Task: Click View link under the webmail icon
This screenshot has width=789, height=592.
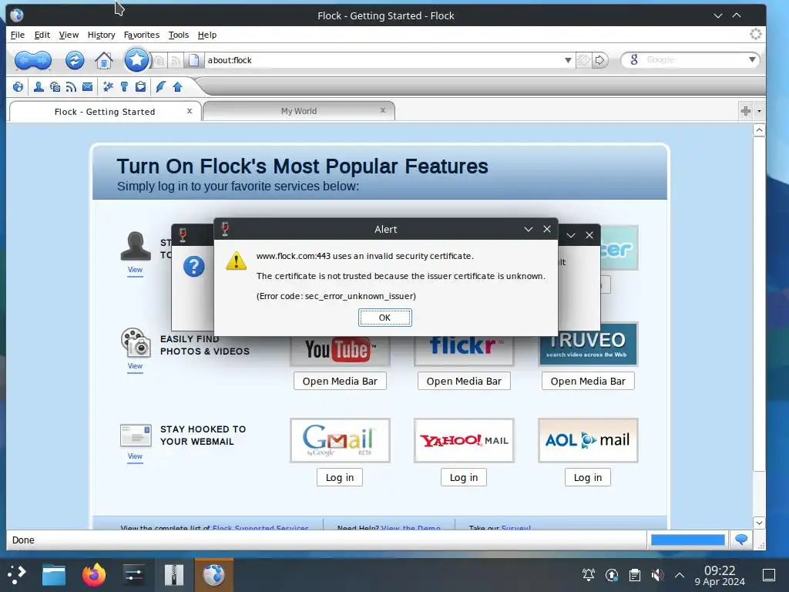Action: [135, 456]
